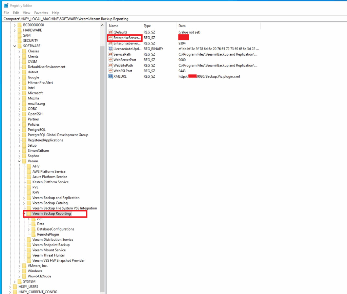The image size is (347, 294).
Task: Select the Data subkey under Veeam Backup Reporting
Action: [x=41, y=224]
